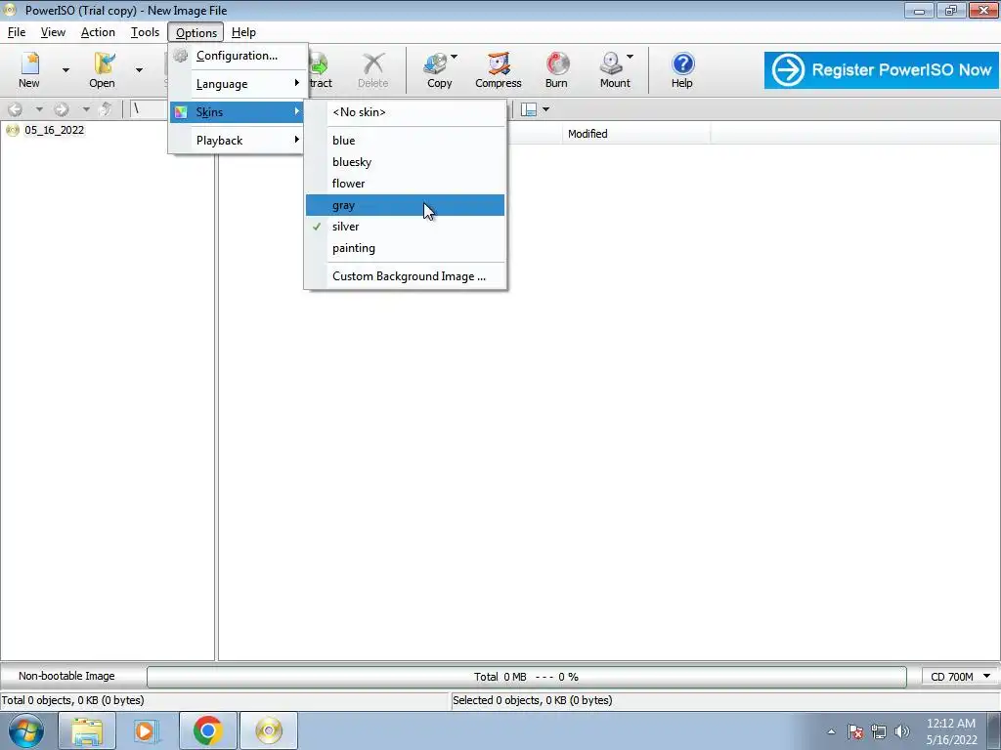Click the Burn disc toolbar icon
The width and height of the screenshot is (1001, 750).
click(x=556, y=63)
